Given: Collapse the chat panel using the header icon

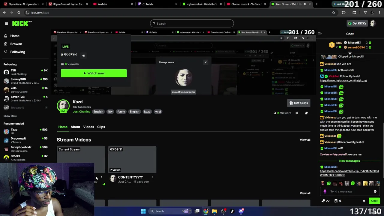Looking at the screenshot, I should [x=320, y=34].
